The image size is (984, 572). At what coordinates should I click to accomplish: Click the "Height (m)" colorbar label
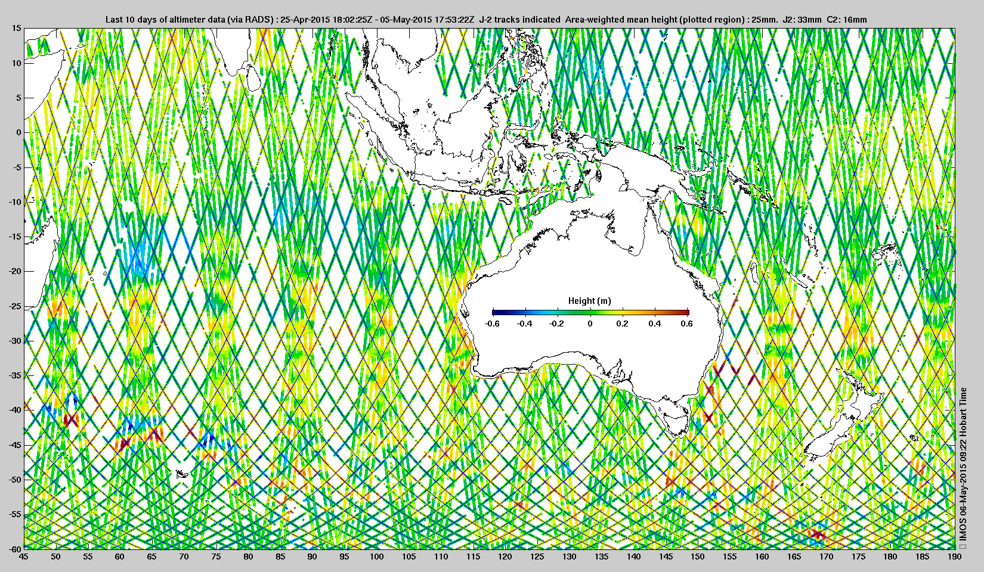pyautogui.click(x=589, y=301)
